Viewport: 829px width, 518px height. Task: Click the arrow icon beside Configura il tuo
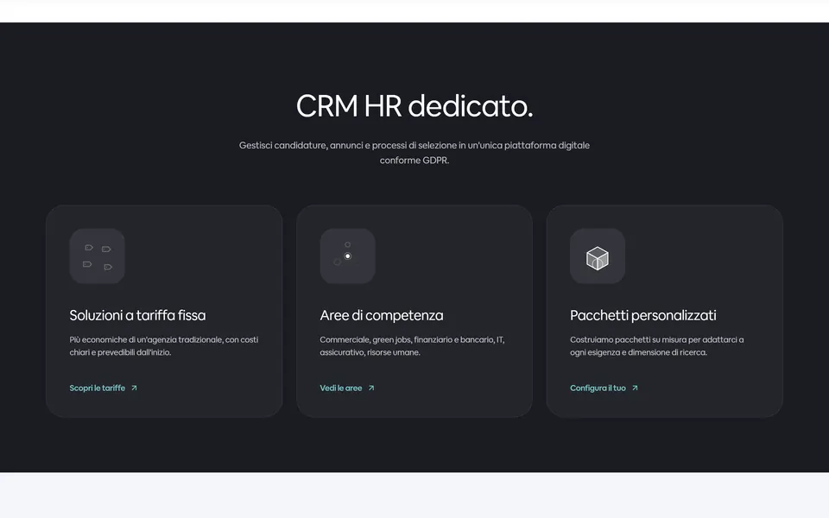(635, 388)
